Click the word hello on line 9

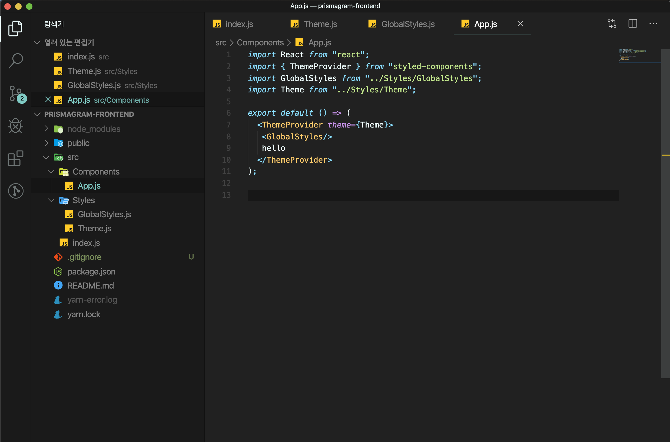[x=273, y=148]
